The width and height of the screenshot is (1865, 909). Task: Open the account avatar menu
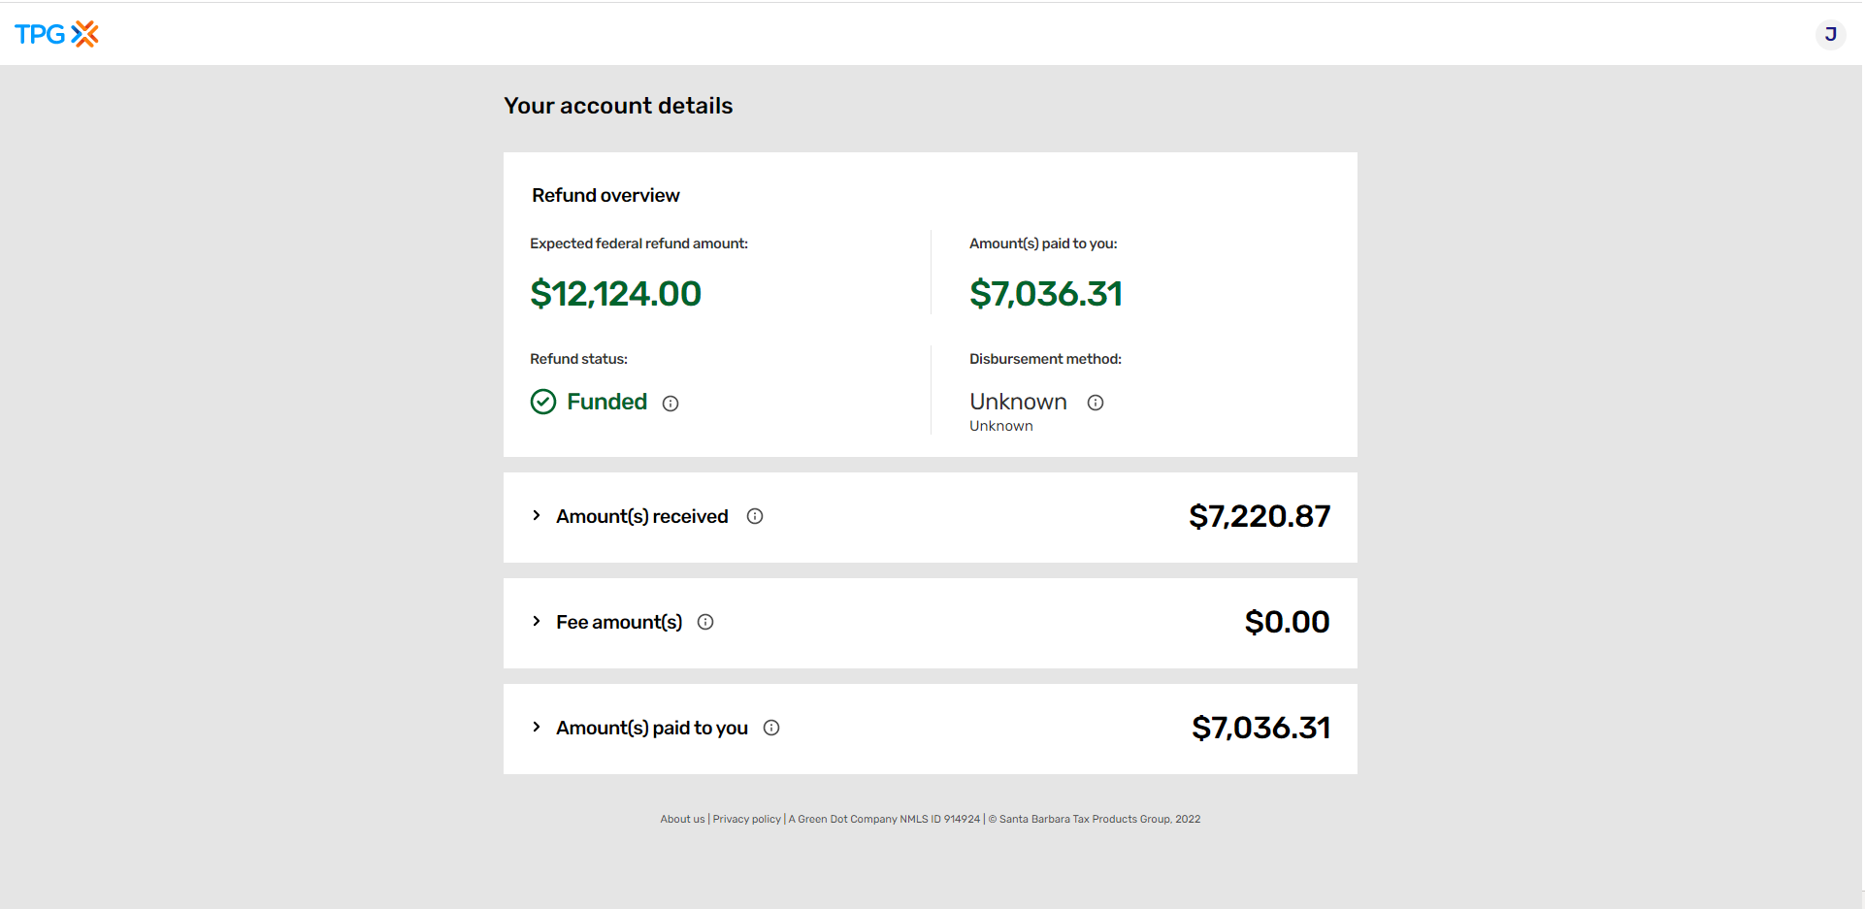click(1830, 34)
